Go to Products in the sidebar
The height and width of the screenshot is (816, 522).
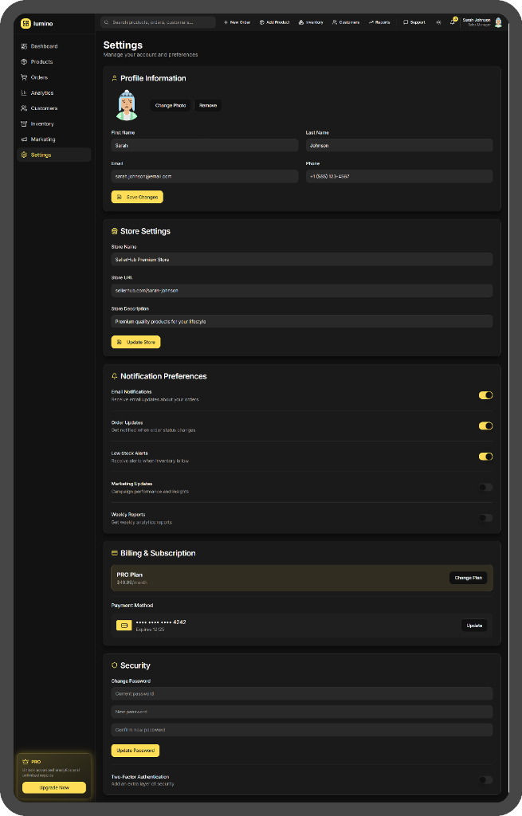coord(41,62)
